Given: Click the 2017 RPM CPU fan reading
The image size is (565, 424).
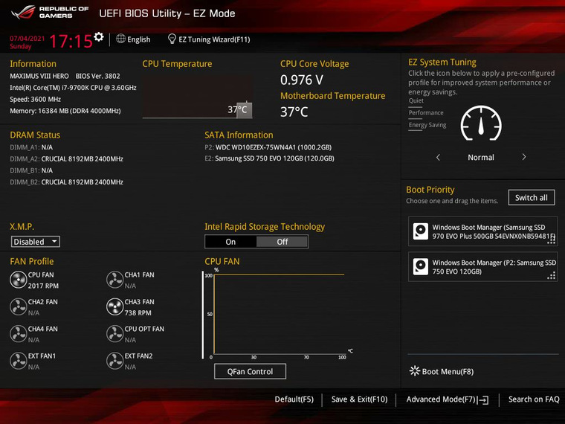Looking at the screenshot, I should (43, 286).
